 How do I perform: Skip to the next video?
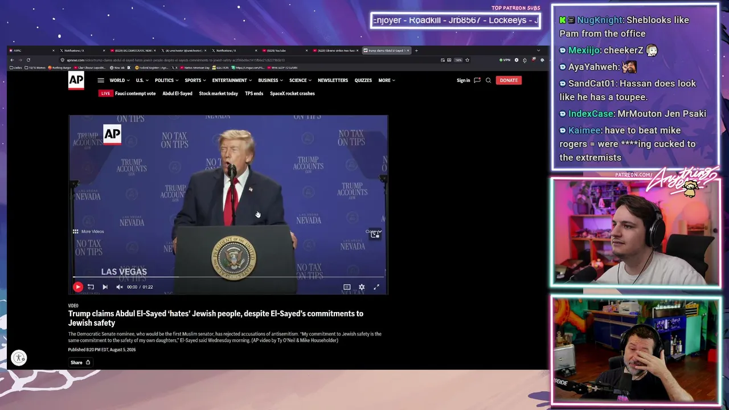(x=105, y=287)
